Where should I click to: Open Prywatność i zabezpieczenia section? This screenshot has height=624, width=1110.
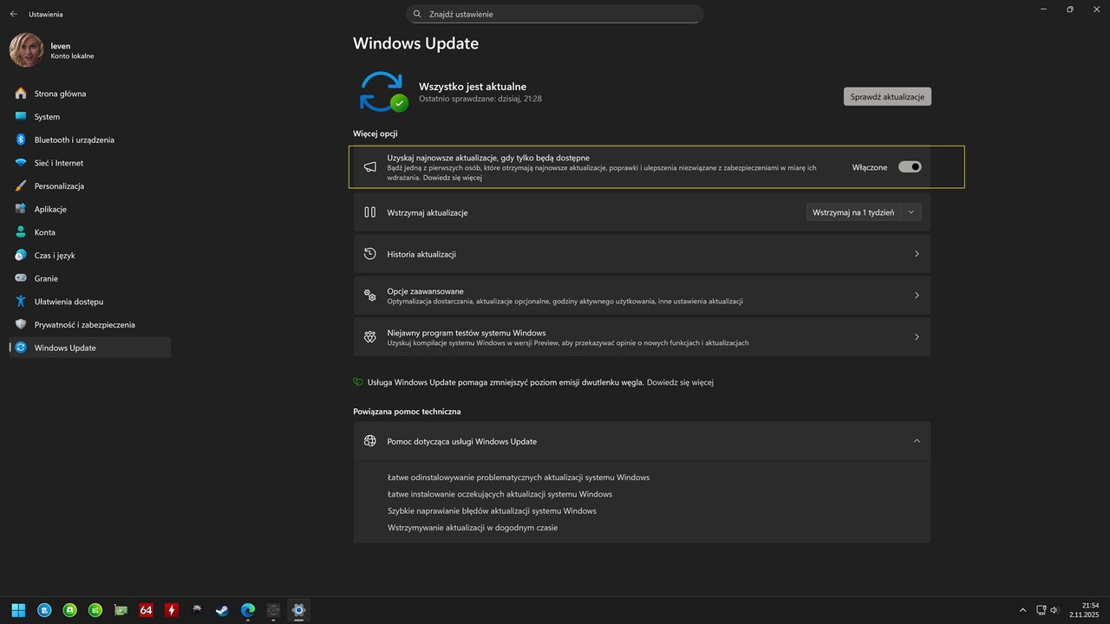[x=90, y=324]
